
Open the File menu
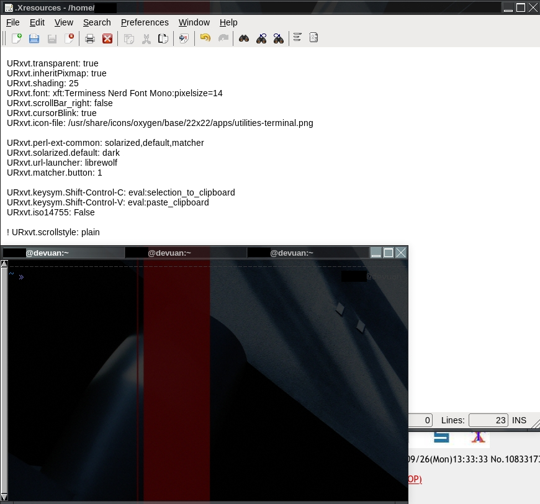[x=13, y=22]
